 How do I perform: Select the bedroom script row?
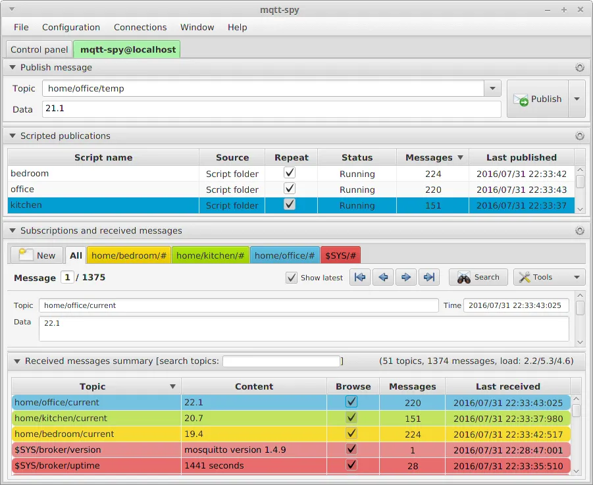tap(291, 174)
